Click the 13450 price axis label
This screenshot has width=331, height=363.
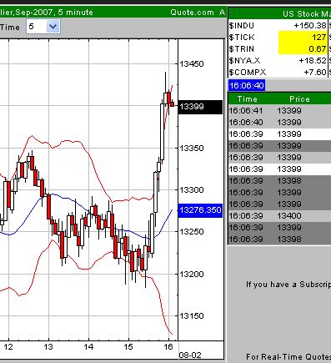(x=192, y=64)
